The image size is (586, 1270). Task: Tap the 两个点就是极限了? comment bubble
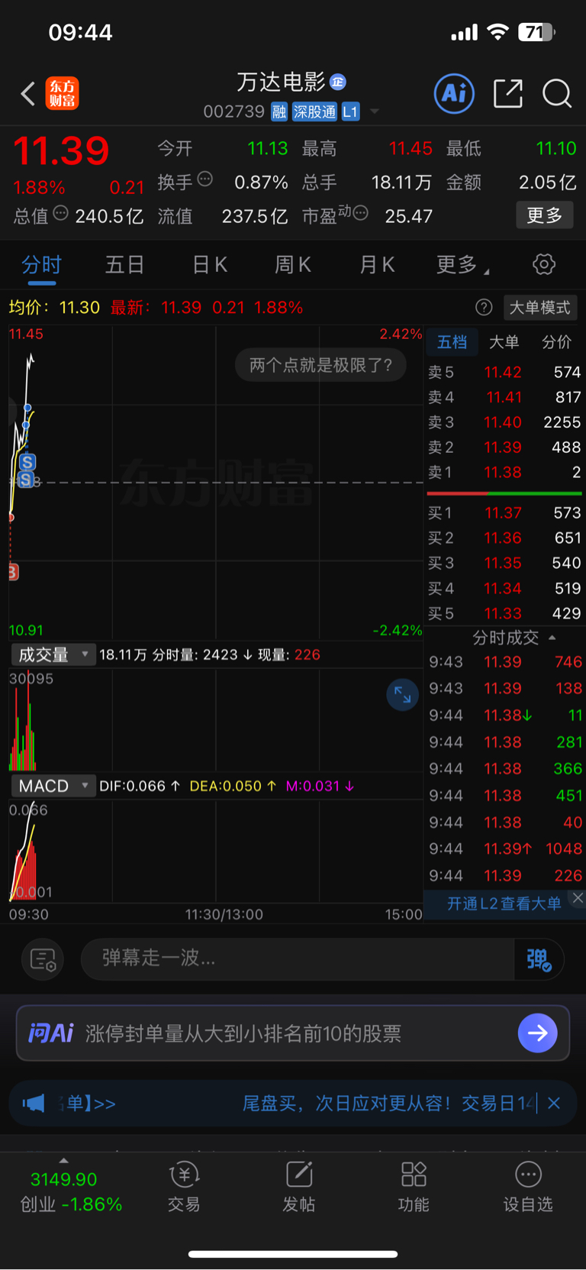click(x=320, y=365)
